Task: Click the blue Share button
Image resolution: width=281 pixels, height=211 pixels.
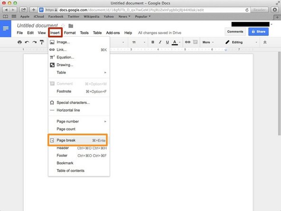Action: 258,31
